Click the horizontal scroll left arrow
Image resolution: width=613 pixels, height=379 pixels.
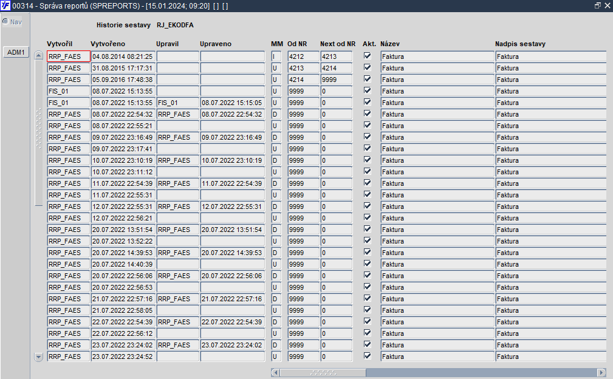[275, 373]
